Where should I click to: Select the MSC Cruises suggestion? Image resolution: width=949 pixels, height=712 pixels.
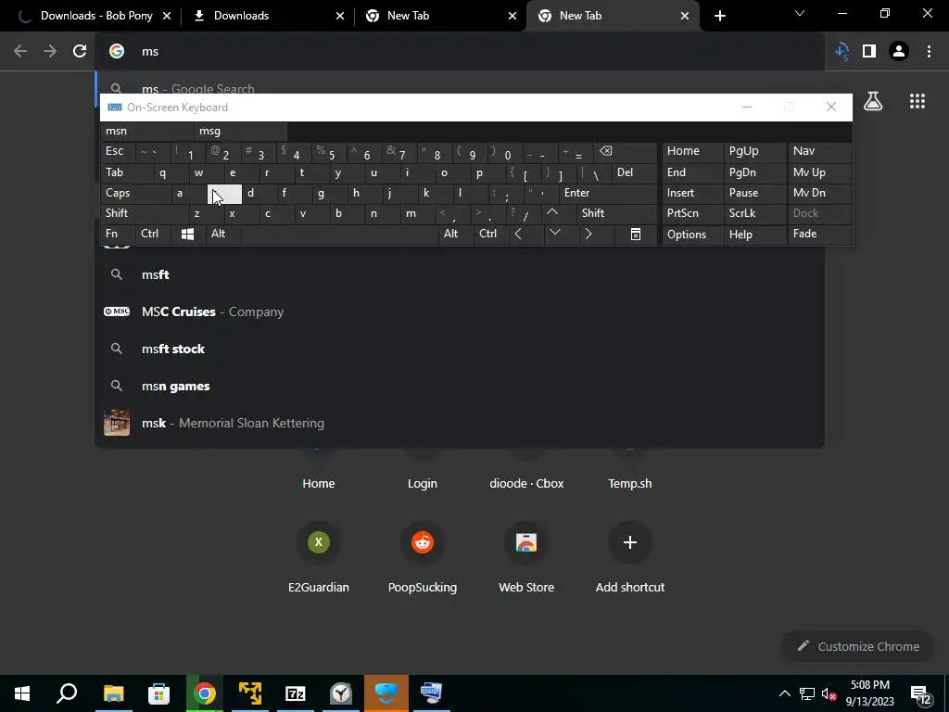(460, 311)
